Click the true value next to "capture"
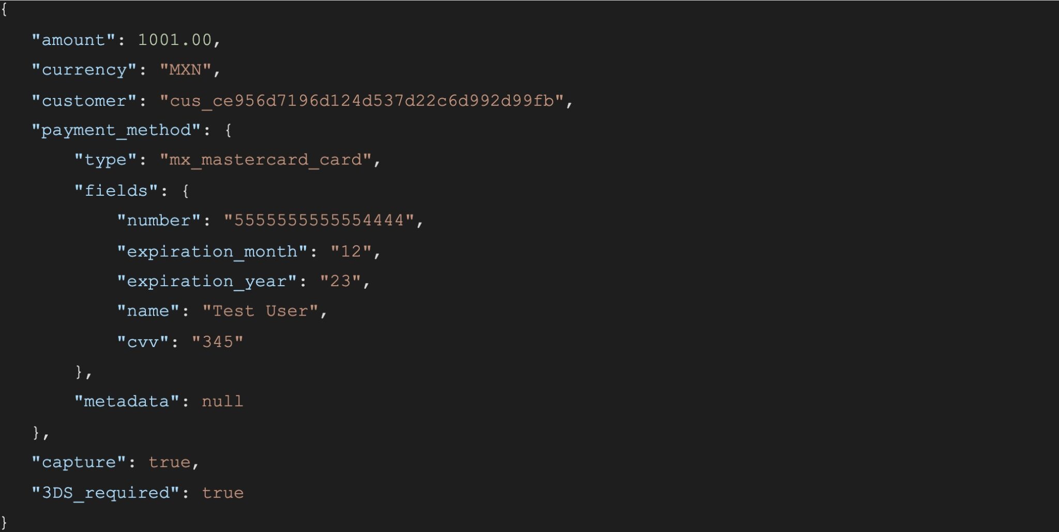The width and height of the screenshot is (1059, 532). pyautogui.click(x=169, y=462)
